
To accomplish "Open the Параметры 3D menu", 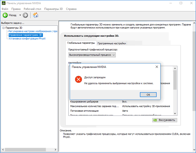I will 53,9.
